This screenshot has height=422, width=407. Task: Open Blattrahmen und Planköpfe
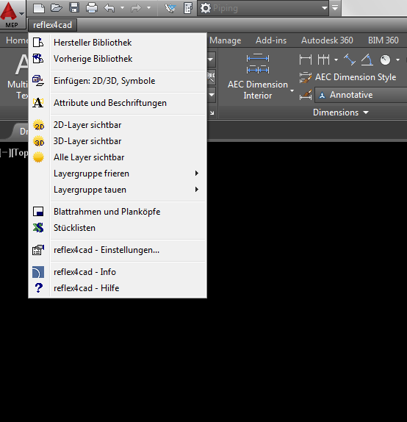click(118, 212)
